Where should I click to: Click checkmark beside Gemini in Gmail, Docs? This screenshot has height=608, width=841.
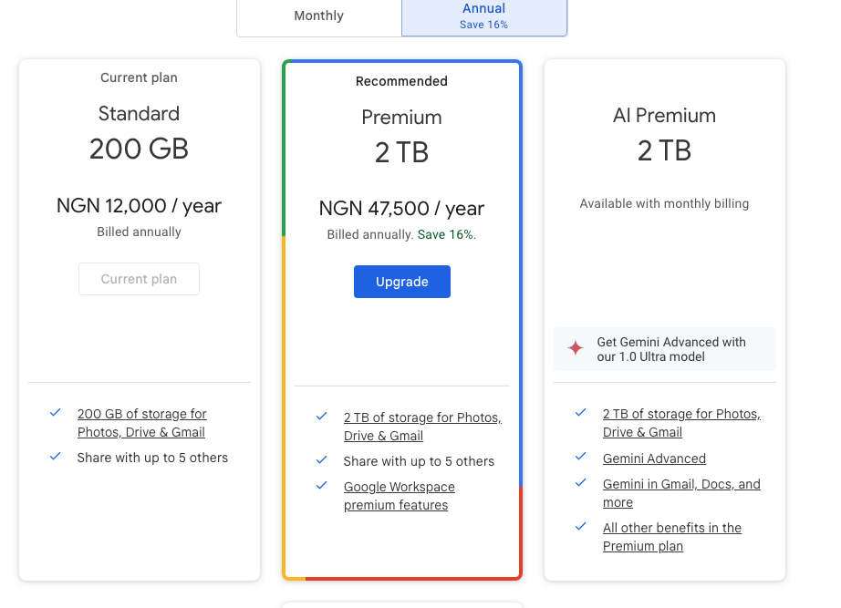(580, 482)
